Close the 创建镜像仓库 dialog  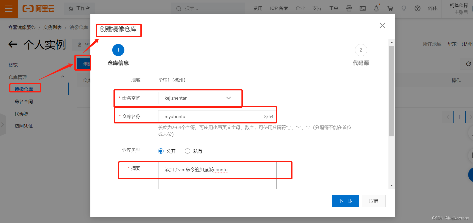tap(382, 25)
